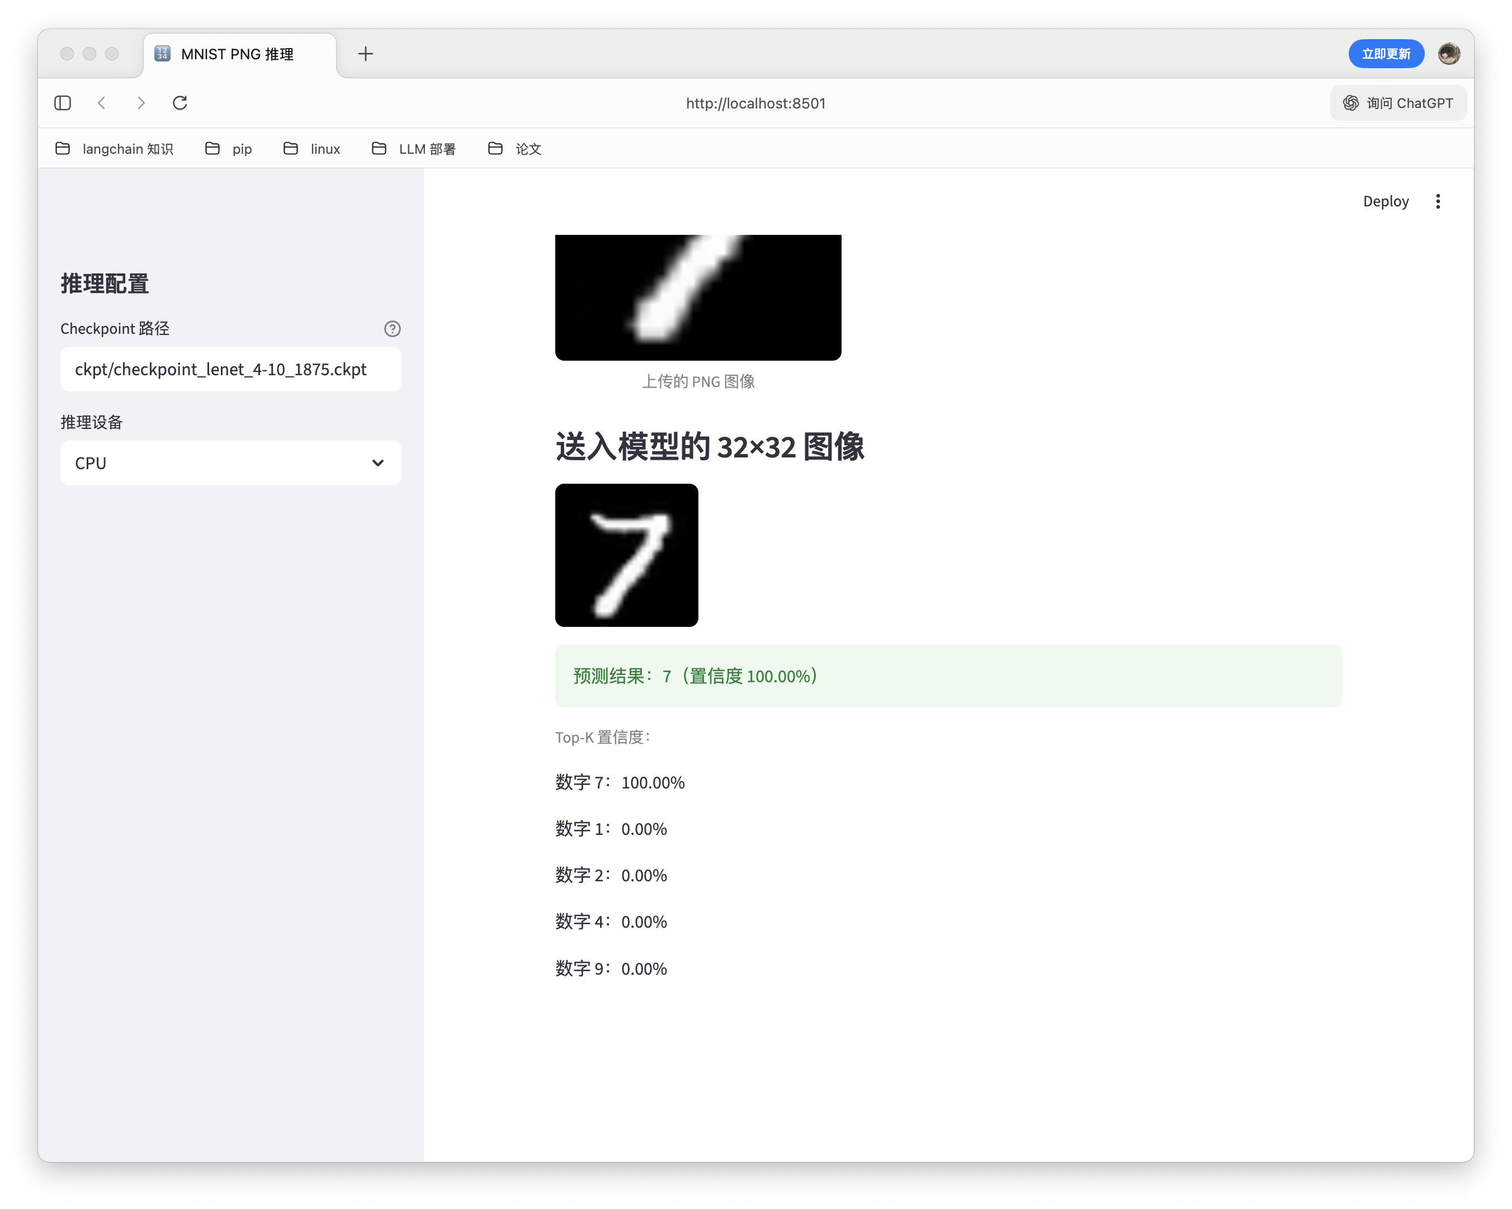Click the 32×32 digit 7 image
This screenshot has height=1209, width=1512.
(626, 555)
